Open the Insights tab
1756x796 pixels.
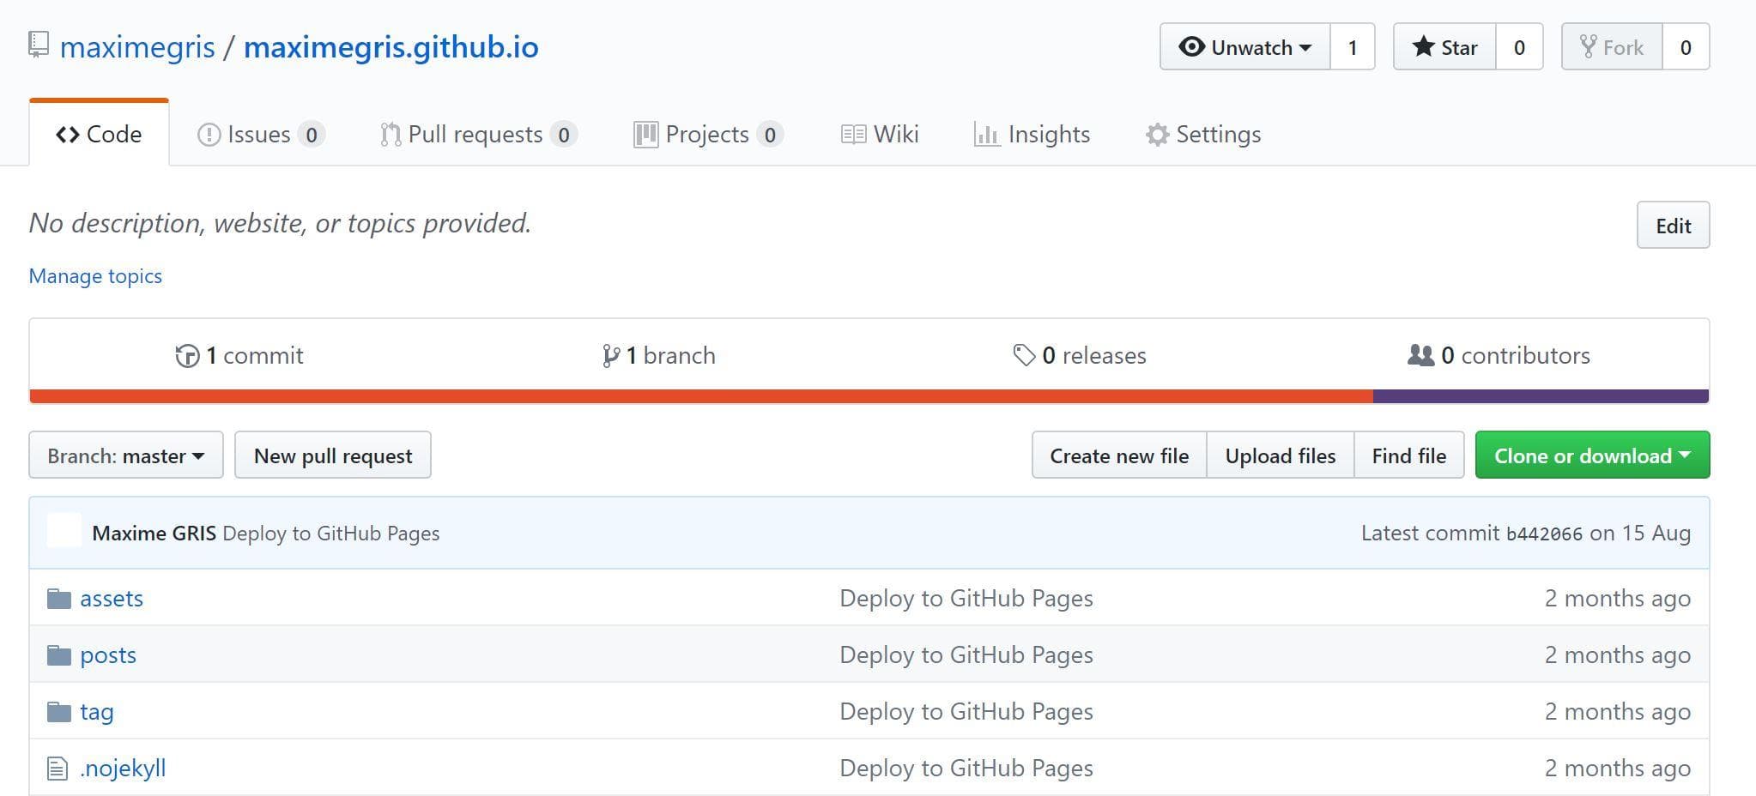pos(1032,134)
